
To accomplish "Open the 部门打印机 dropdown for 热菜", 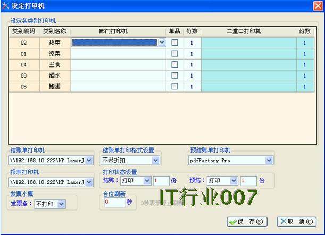I will [x=162, y=43].
